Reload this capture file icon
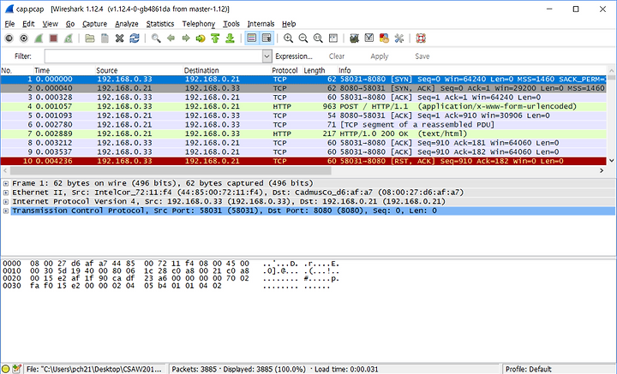 pyautogui.click(x=135, y=39)
